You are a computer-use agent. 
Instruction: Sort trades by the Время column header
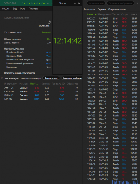[91, 14]
